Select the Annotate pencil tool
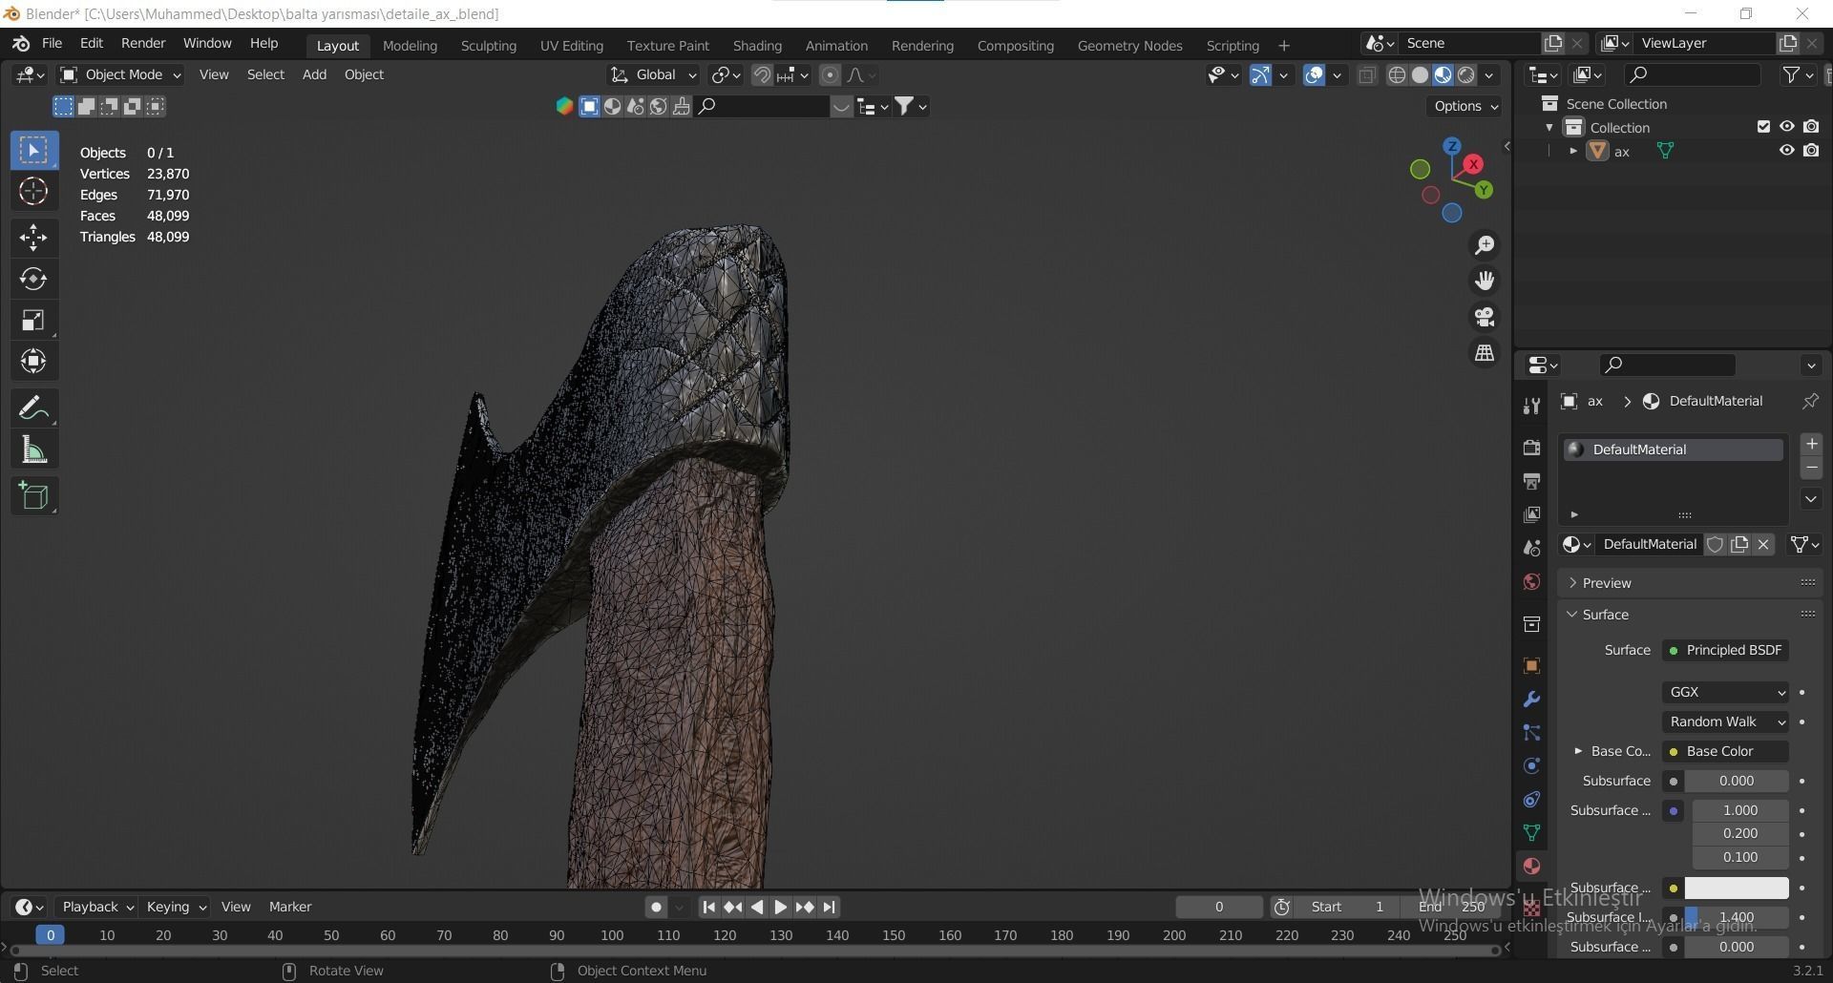Viewport: 1833px width, 983px height. coord(33,408)
